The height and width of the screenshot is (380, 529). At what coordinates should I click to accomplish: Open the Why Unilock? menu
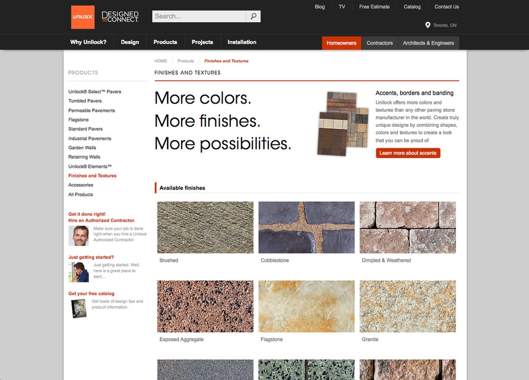[x=88, y=42]
